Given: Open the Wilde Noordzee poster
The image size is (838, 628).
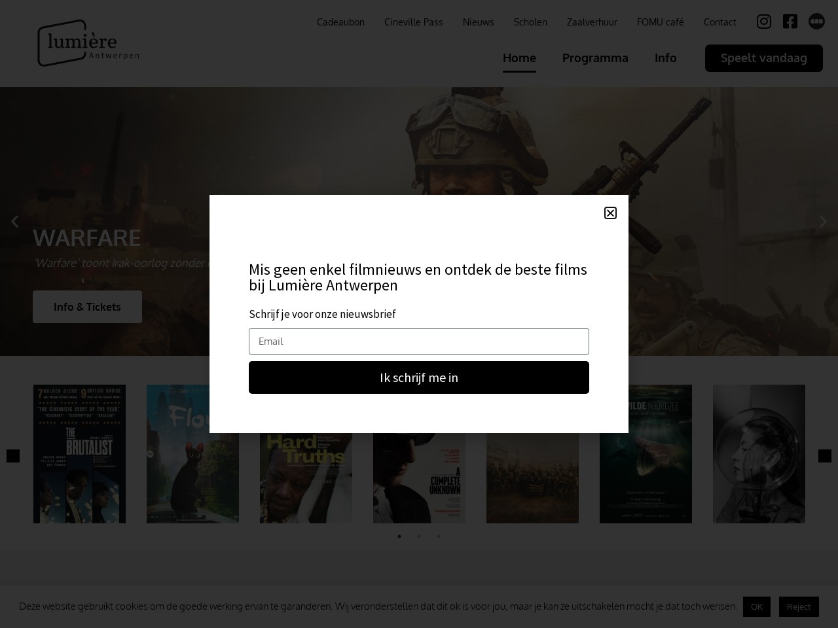Looking at the screenshot, I should point(646,454).
